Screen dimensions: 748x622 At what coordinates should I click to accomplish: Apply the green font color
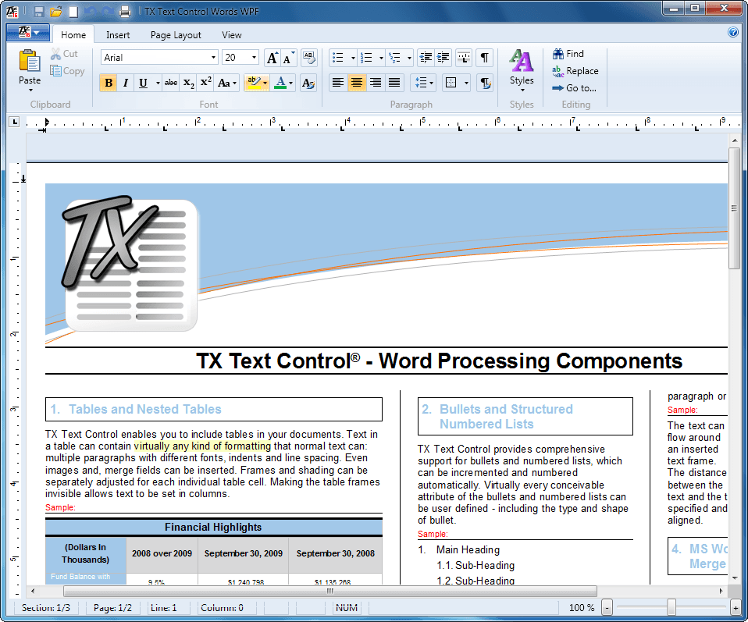click(x=280, y=83)
